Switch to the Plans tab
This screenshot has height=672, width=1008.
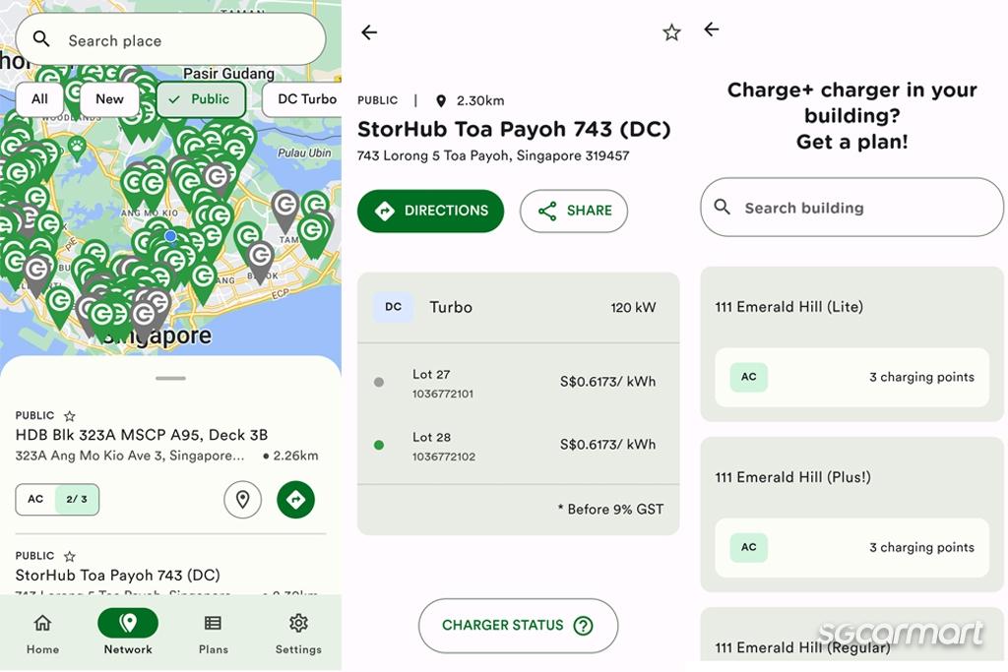click(x=213, y=633)
